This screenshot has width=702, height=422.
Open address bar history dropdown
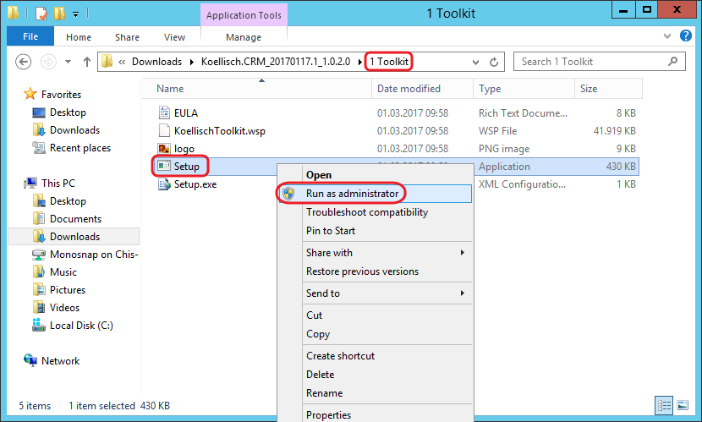[476, 63]
